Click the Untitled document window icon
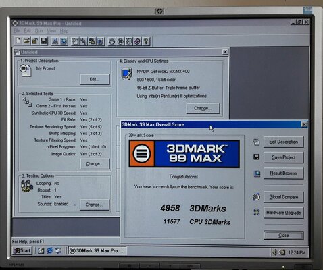This screenshot has width=323, height=270. [x=17, y=52]
